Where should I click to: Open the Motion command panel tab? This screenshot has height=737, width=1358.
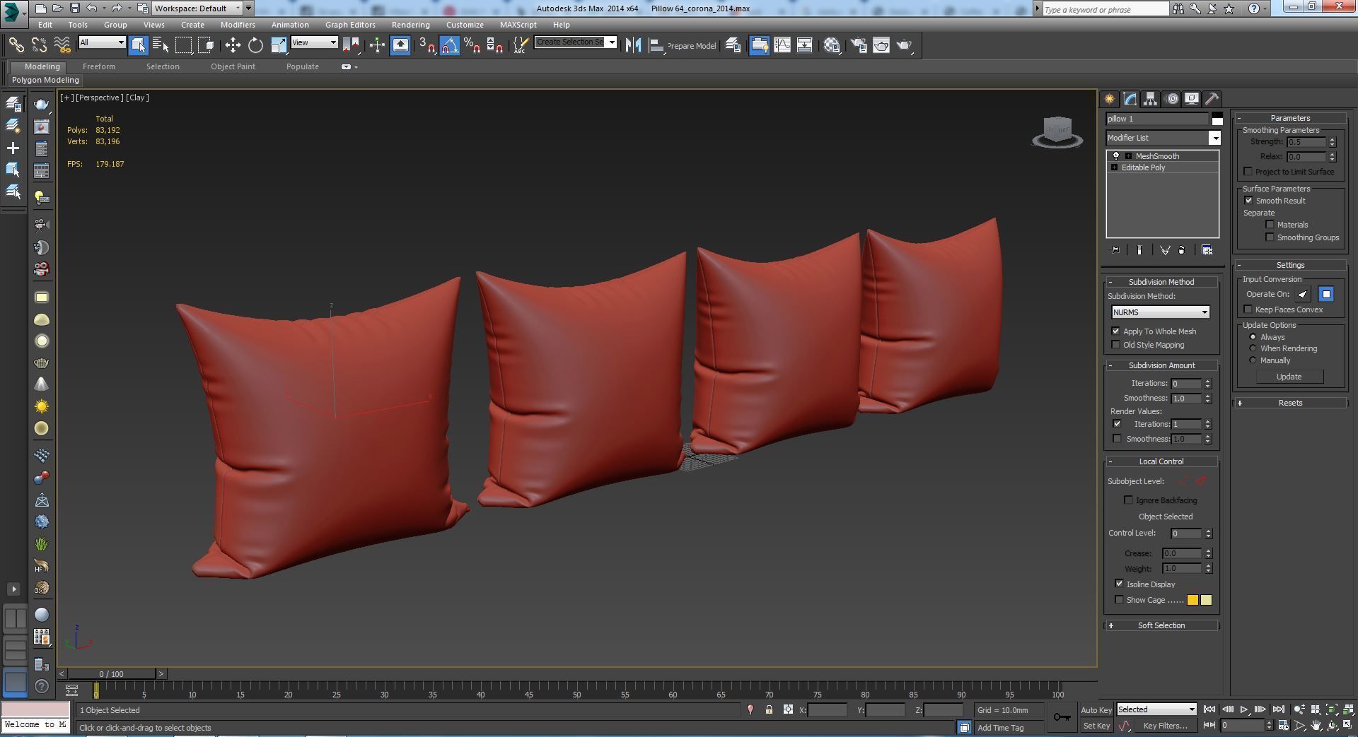(1171, 99)
